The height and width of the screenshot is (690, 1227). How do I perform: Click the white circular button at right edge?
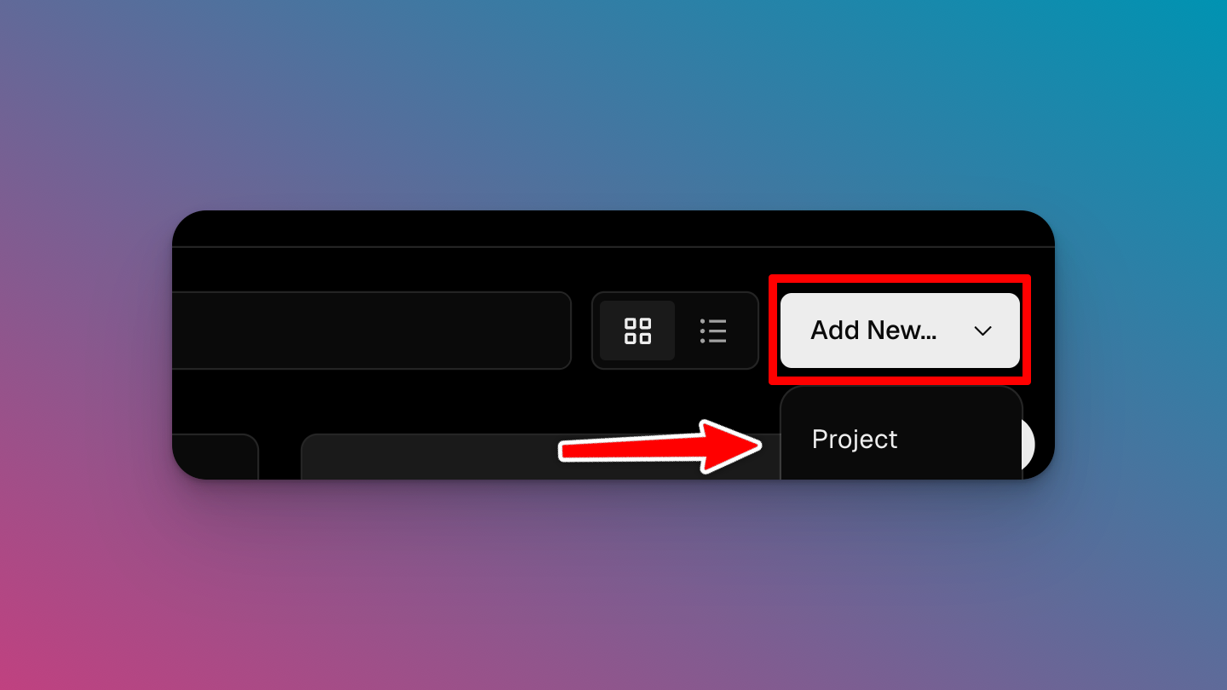pyautogui.click(x=1028, y=444)
